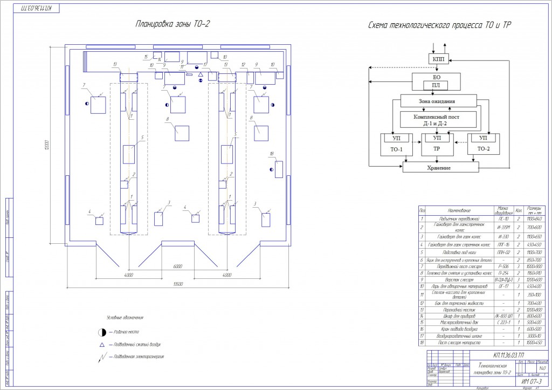Click the lightning electricity symbol in legend
552x390 pixels.
coord(102,357)
